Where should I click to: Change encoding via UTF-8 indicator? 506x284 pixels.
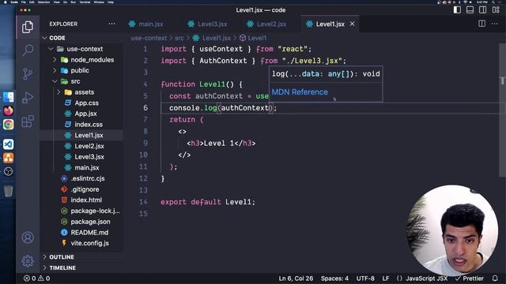pos(365,278)
